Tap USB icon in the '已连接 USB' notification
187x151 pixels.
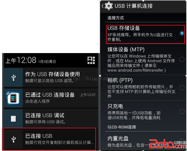click(x=13, y=139)
